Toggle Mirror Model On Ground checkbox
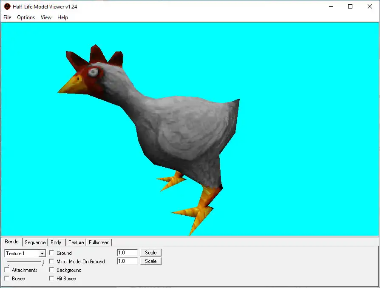The width and height of the screenshot is (380, 288). (x=52, y=262)
